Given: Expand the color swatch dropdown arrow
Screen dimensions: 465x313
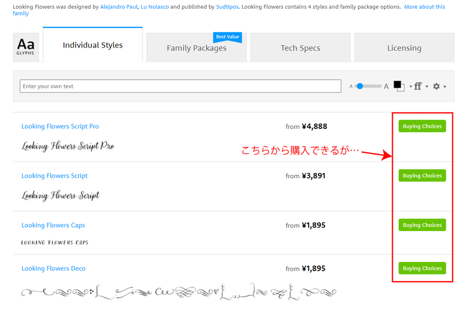Looking at the screenshot, I should 410,87.
